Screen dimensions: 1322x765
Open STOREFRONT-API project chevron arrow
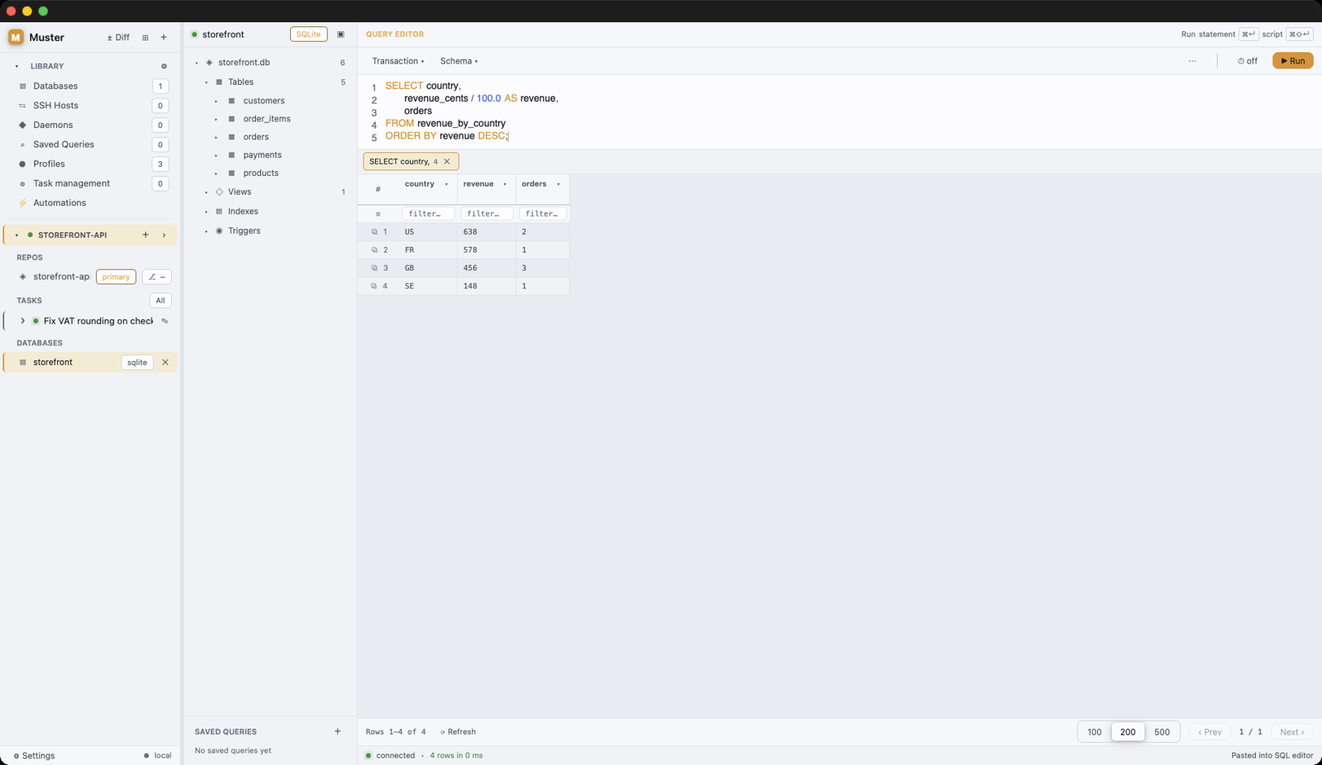tap(164, 235)
